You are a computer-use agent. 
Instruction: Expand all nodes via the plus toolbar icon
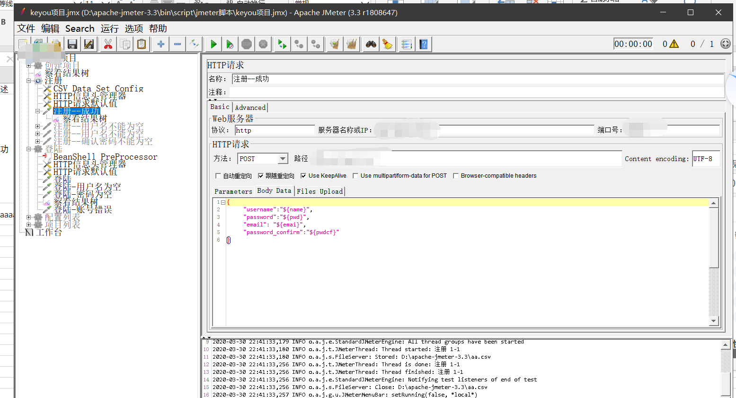(160, 44)
